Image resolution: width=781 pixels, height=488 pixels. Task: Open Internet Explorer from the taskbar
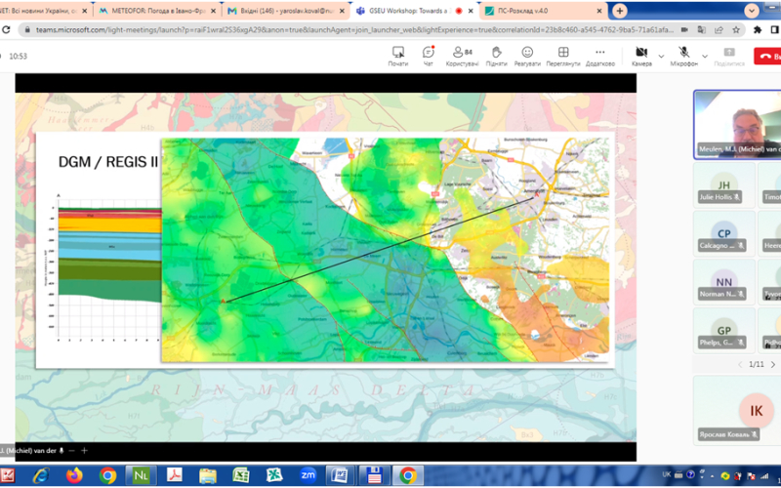coord(41,475)
